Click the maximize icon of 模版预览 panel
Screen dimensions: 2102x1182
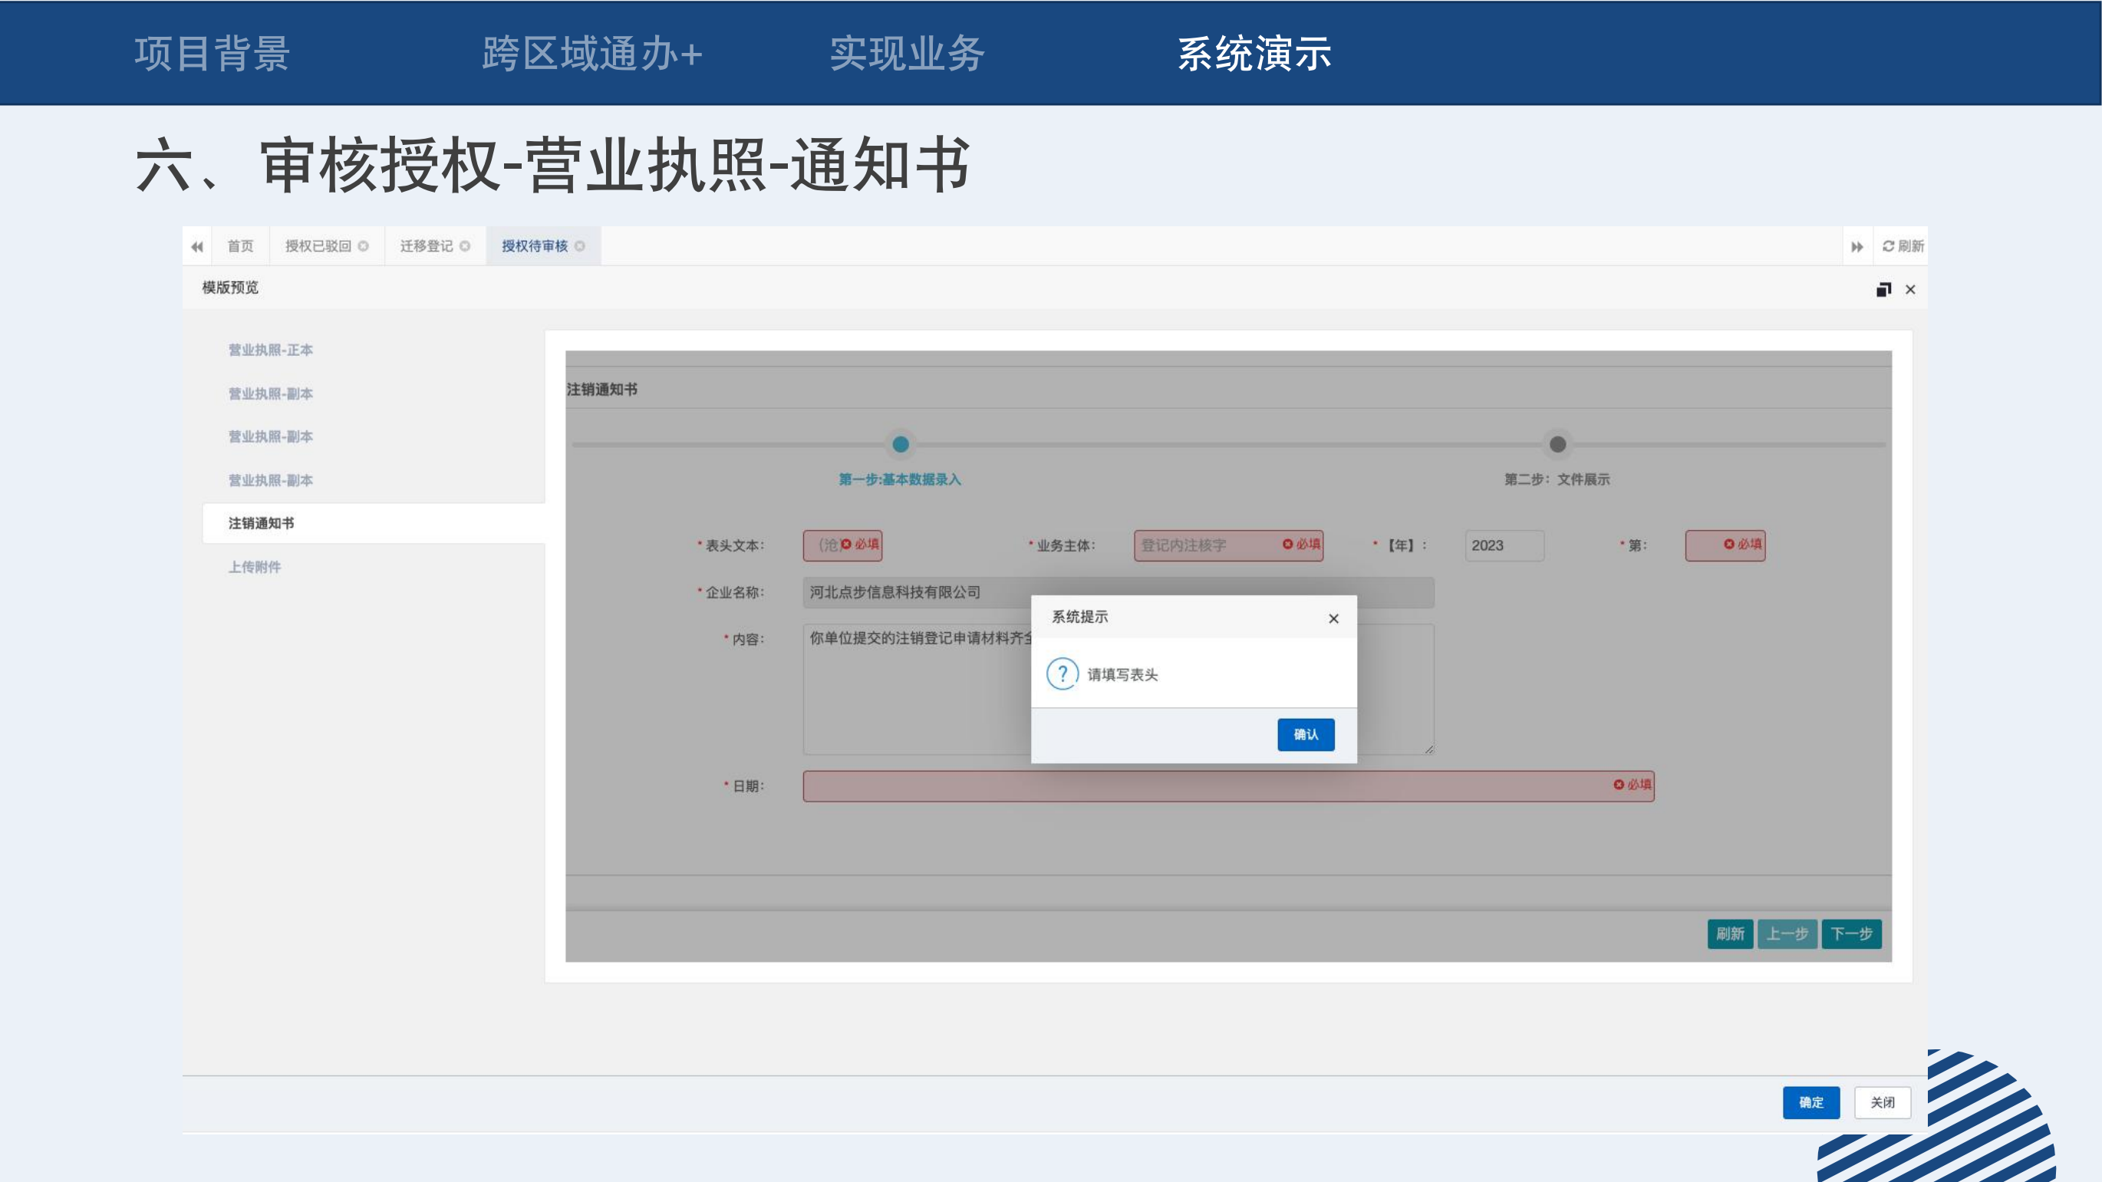click(1883, 290)
